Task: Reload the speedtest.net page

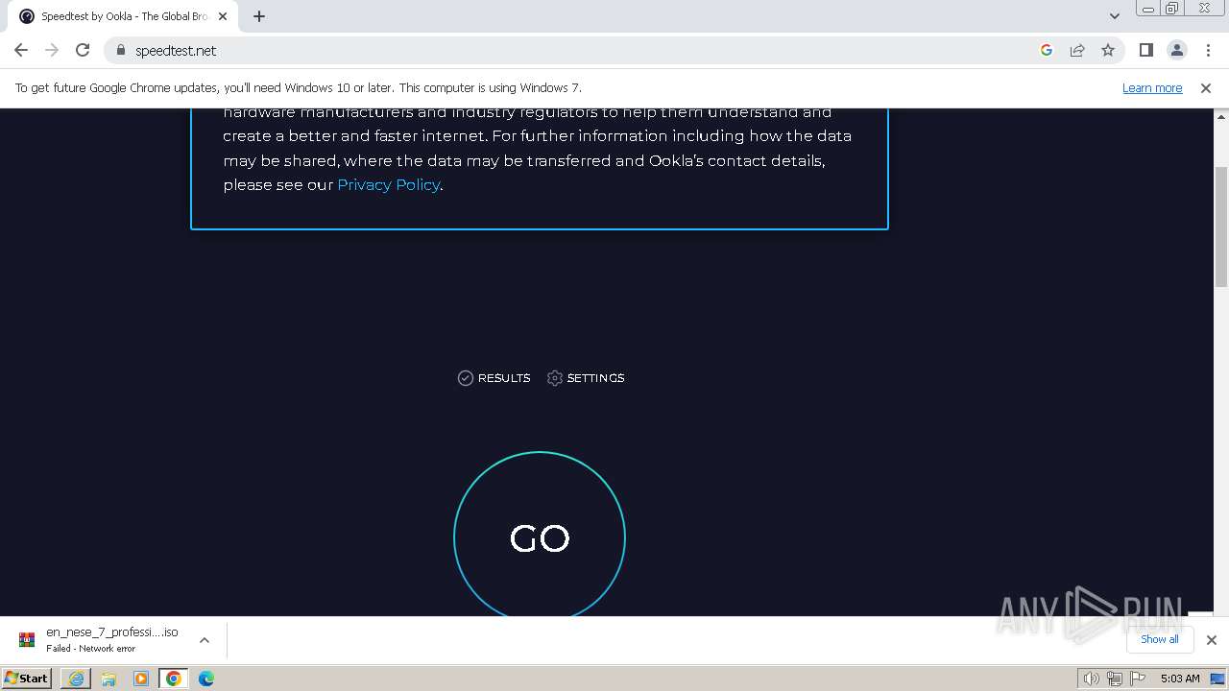Action: click(83, 50)
